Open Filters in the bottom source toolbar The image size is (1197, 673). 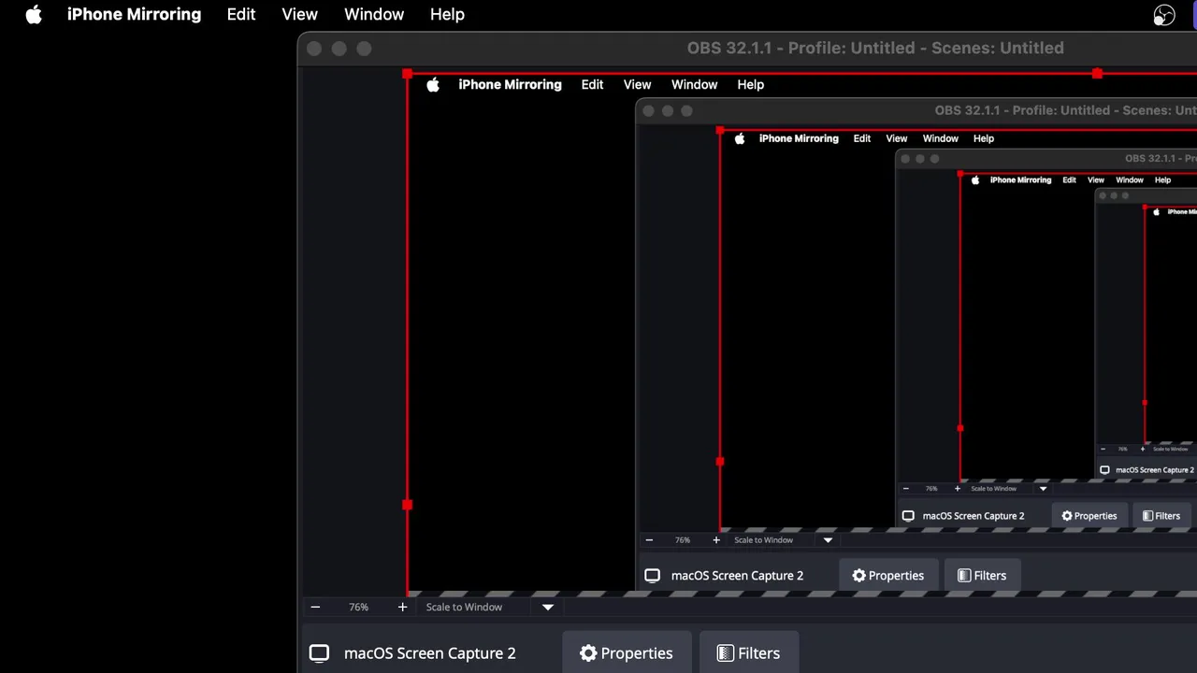point(748,653)
